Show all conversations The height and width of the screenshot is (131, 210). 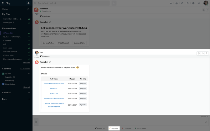tap(27, 63)
